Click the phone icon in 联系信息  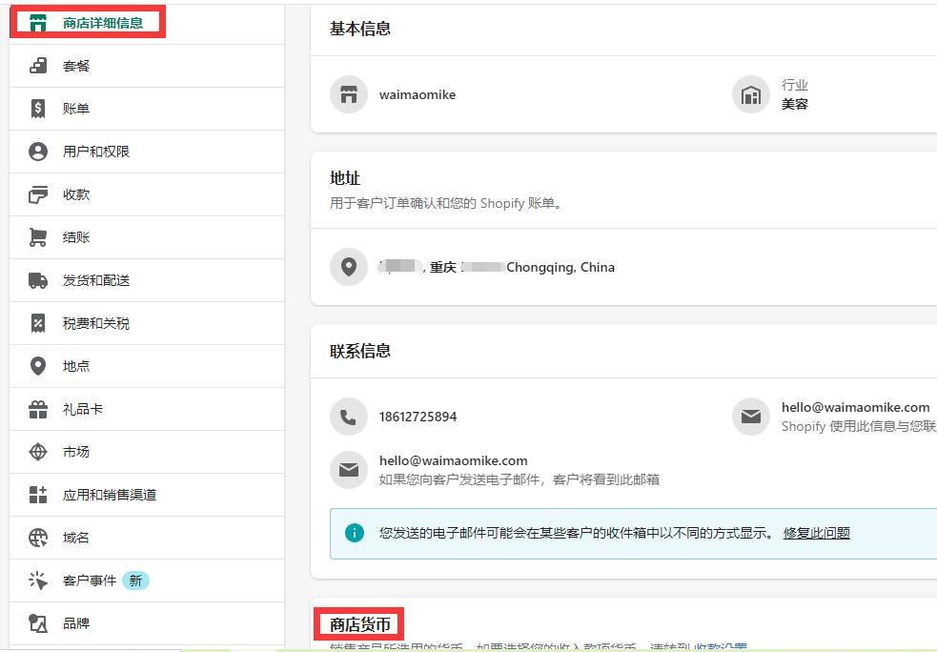pos(349,417)
